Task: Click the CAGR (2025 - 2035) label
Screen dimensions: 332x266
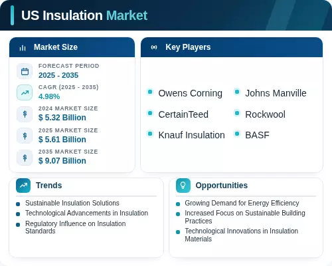Action: tap(68, 87)
